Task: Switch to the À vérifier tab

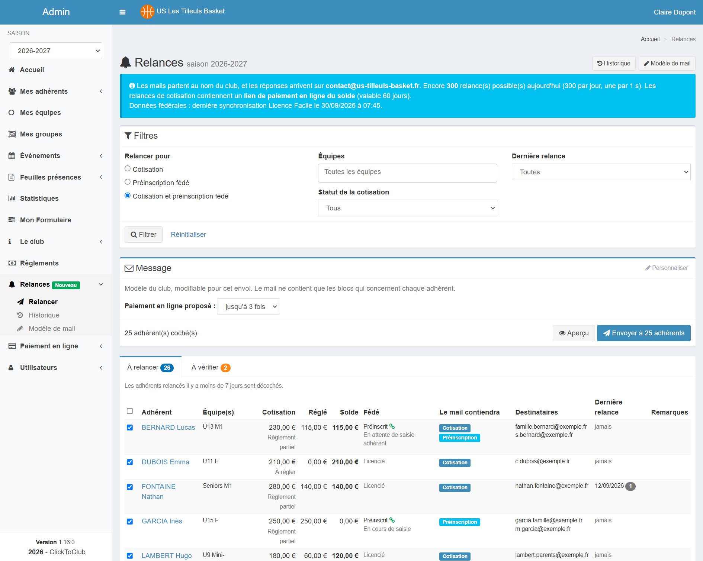Action: pos(211,367)
